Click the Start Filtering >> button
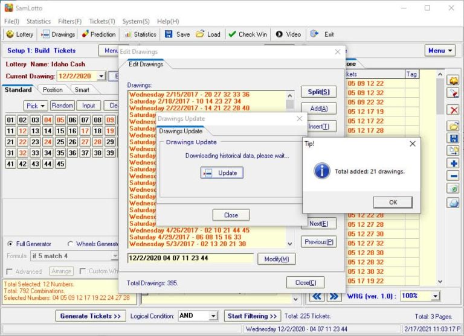Image resolution: width=464 pixels, height=336 pixels. click(x=252, y=316)
